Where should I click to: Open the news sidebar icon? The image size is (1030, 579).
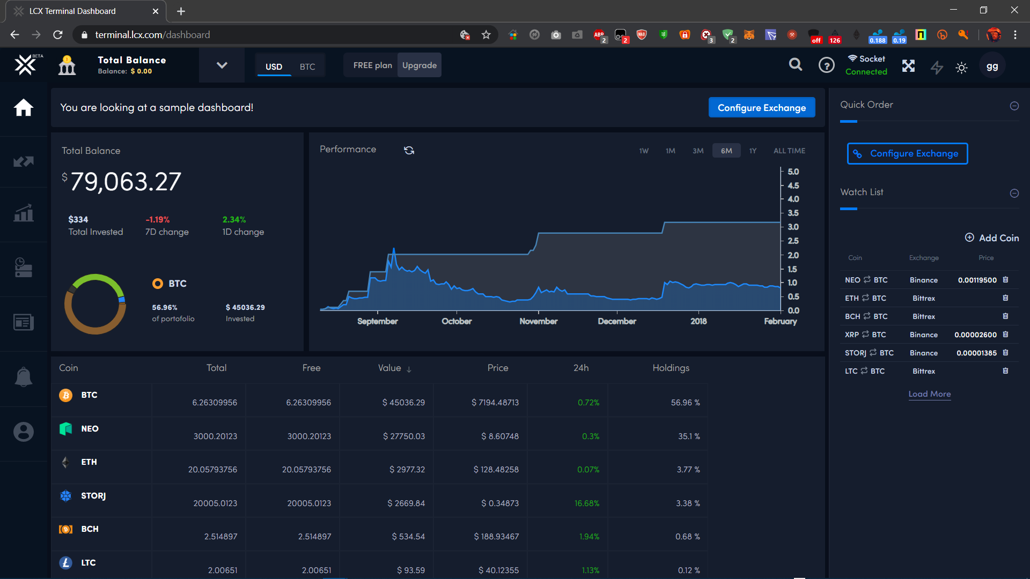24,322
